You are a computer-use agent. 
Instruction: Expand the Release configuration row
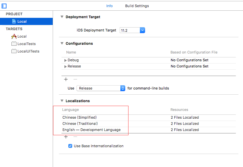point(65,66)
